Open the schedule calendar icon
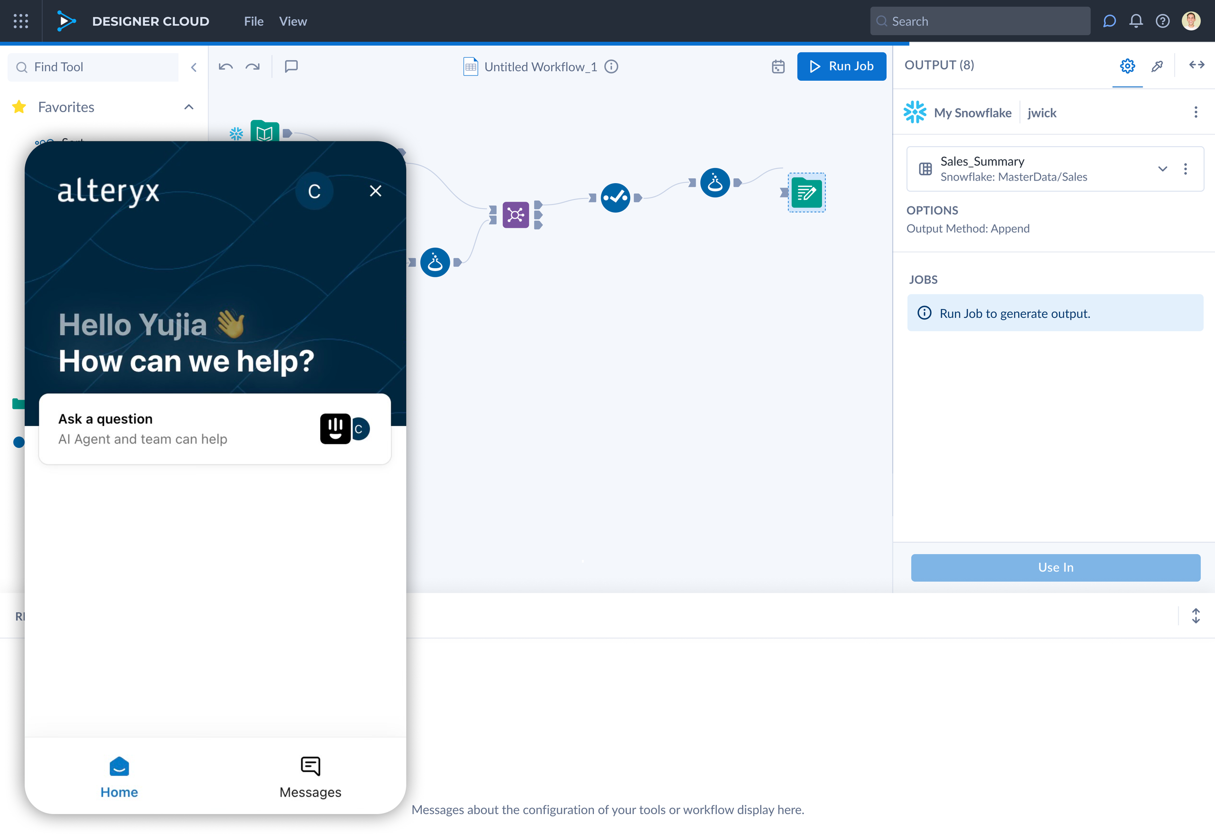1215x835 pixels. (778, 67)
